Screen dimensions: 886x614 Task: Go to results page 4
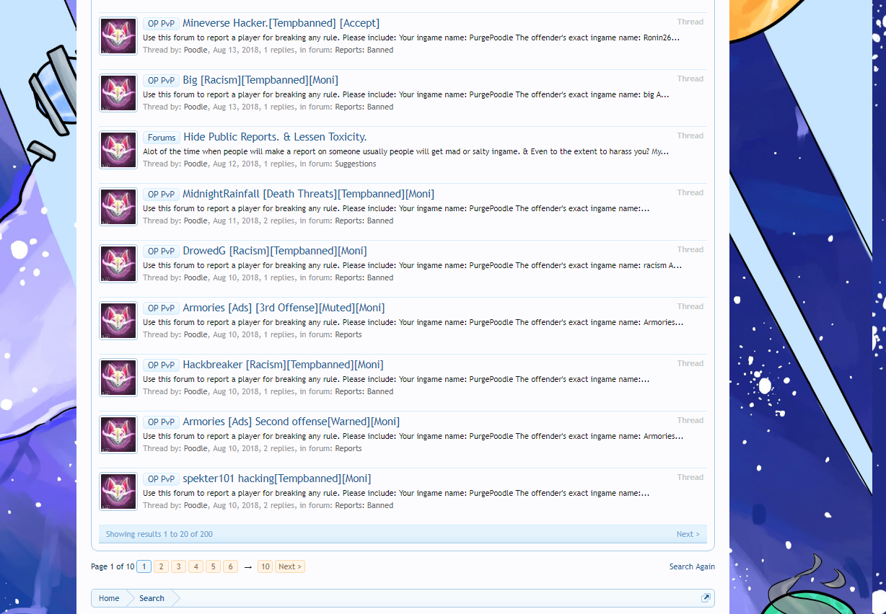tap(196, 566)
